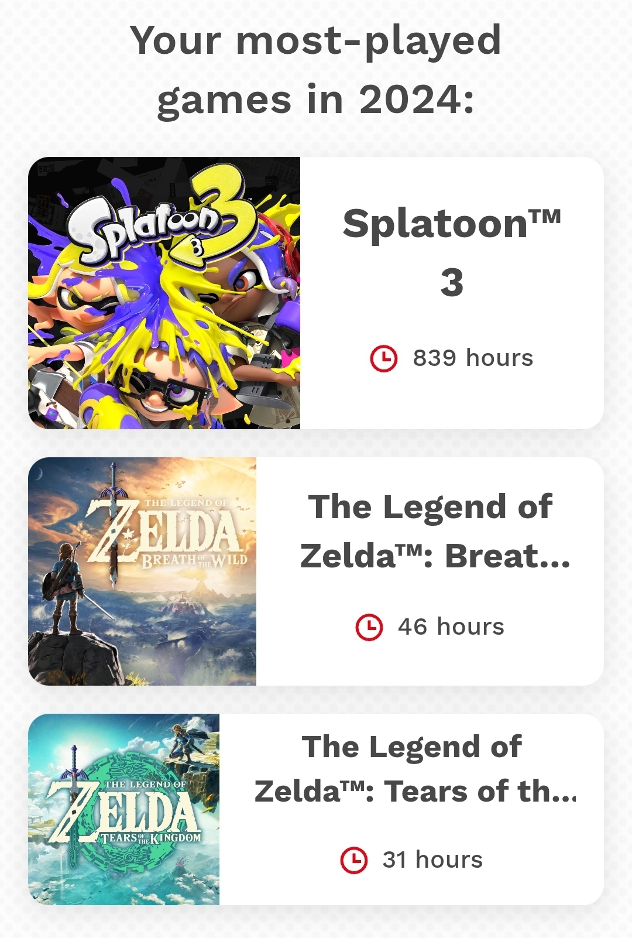632x938 pixels.
Task: Select the truncated "Zelda™: Tears of th..." title
Action: click(414, 792)
